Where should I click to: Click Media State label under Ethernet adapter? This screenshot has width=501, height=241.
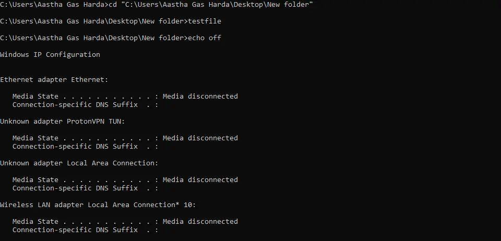[x=35, y=96]
